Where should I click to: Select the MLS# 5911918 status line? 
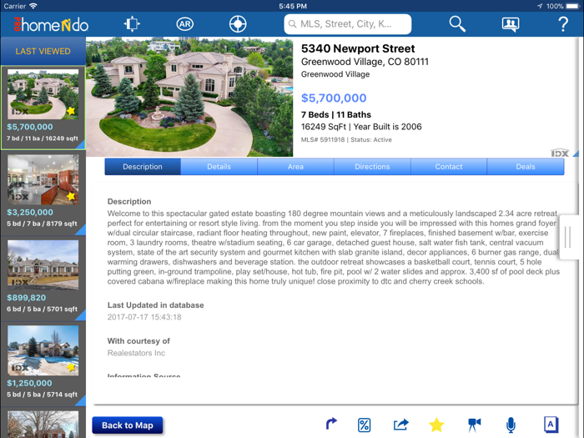(346, 139)
